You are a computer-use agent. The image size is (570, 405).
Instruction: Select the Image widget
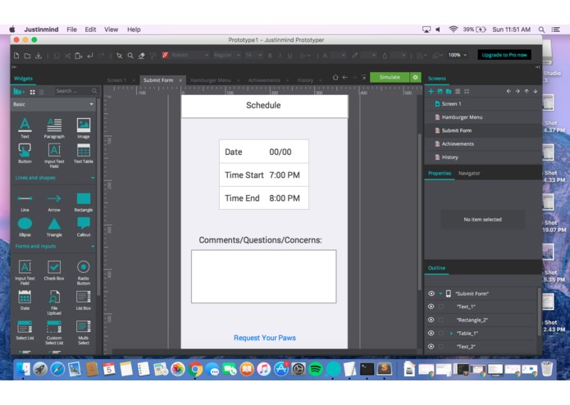84,128
